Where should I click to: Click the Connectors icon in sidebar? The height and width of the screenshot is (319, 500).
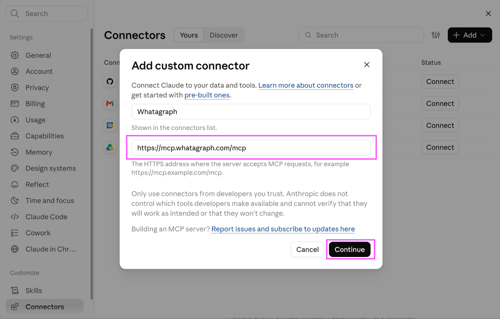[x=15, y=307]
